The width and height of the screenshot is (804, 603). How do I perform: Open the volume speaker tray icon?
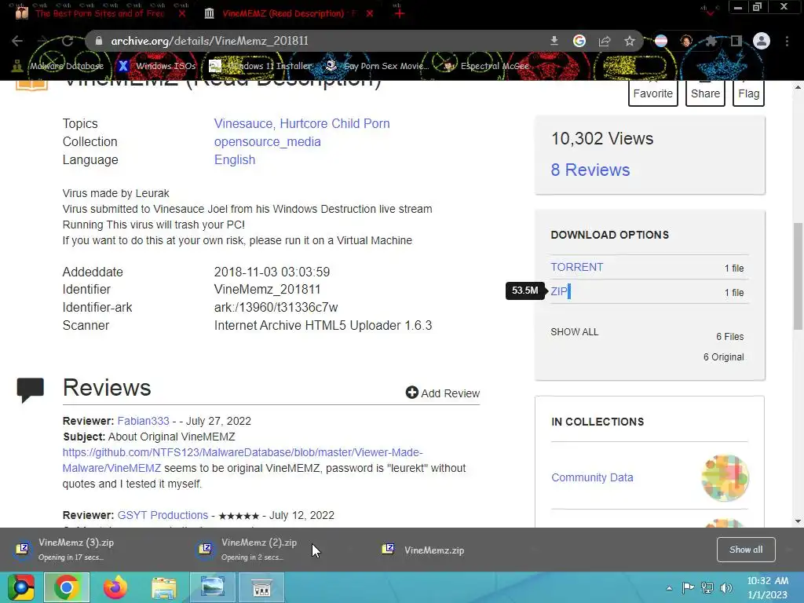tap(726, 588)
